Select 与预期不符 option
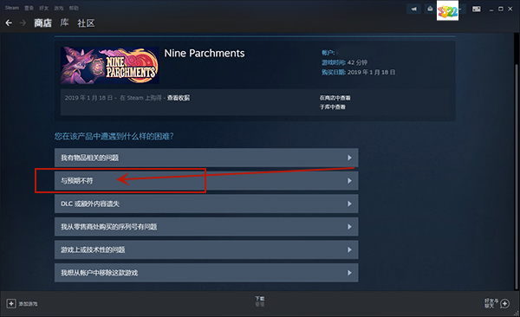Viewport: 520px width, 317px height. point(206,181)
